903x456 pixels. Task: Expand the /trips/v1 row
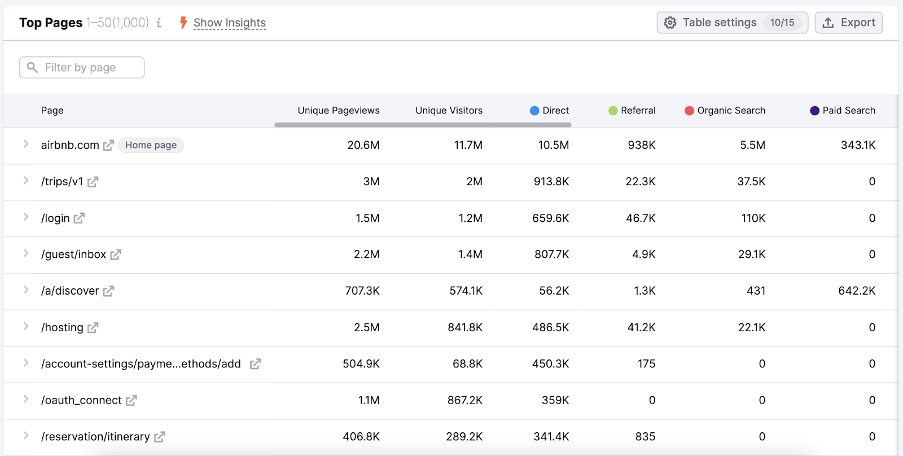[x=26, y=181]
